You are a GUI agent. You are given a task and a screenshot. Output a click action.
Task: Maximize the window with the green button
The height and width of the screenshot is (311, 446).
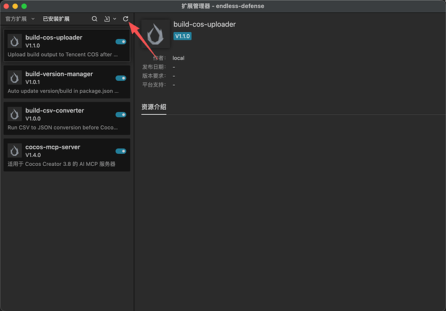(x=24, y=6)
